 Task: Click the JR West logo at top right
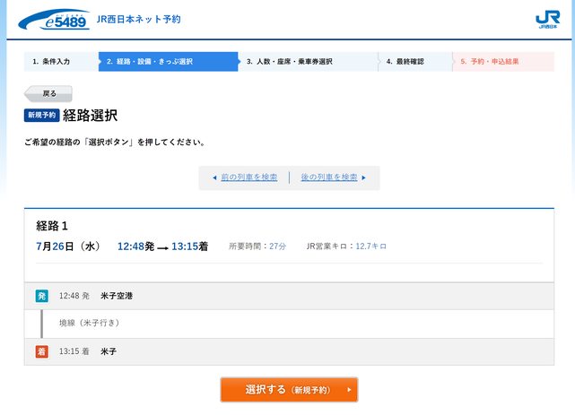[x=547, y=19]
